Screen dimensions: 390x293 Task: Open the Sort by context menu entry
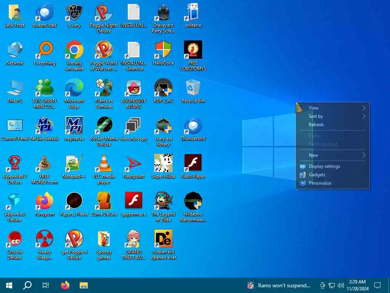332,116
